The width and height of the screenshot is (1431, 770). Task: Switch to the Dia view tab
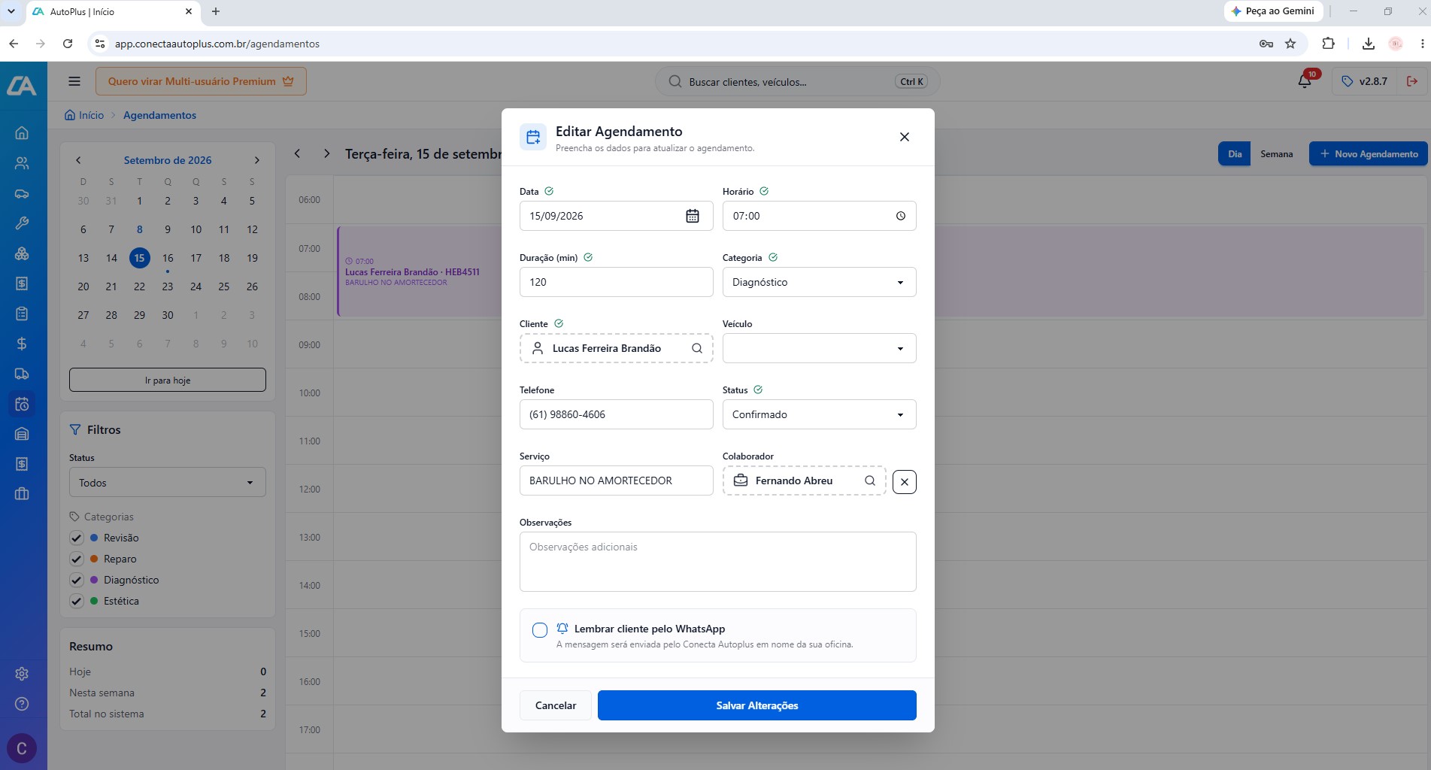[1235, 153]
